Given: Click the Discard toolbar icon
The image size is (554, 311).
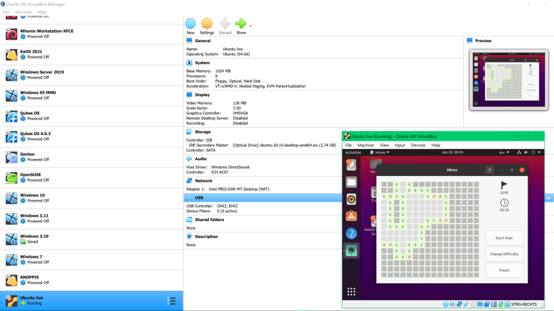Looking at the screenshot, I should 225,24.
